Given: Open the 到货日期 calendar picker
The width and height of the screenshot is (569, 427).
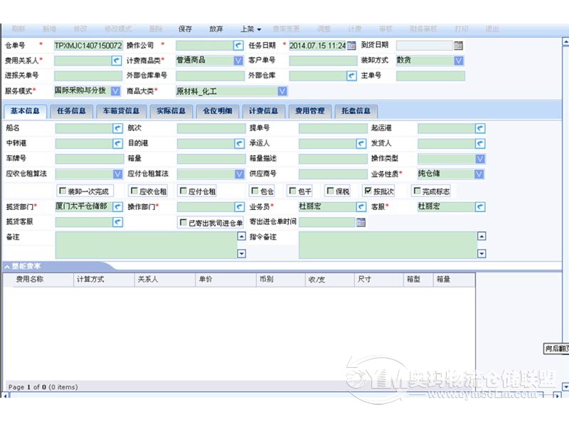Looking at the screenshot, I should coord(458,46).
